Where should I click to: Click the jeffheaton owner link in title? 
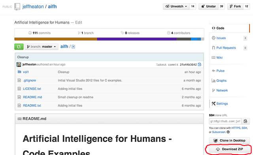(x=33, y=7)
